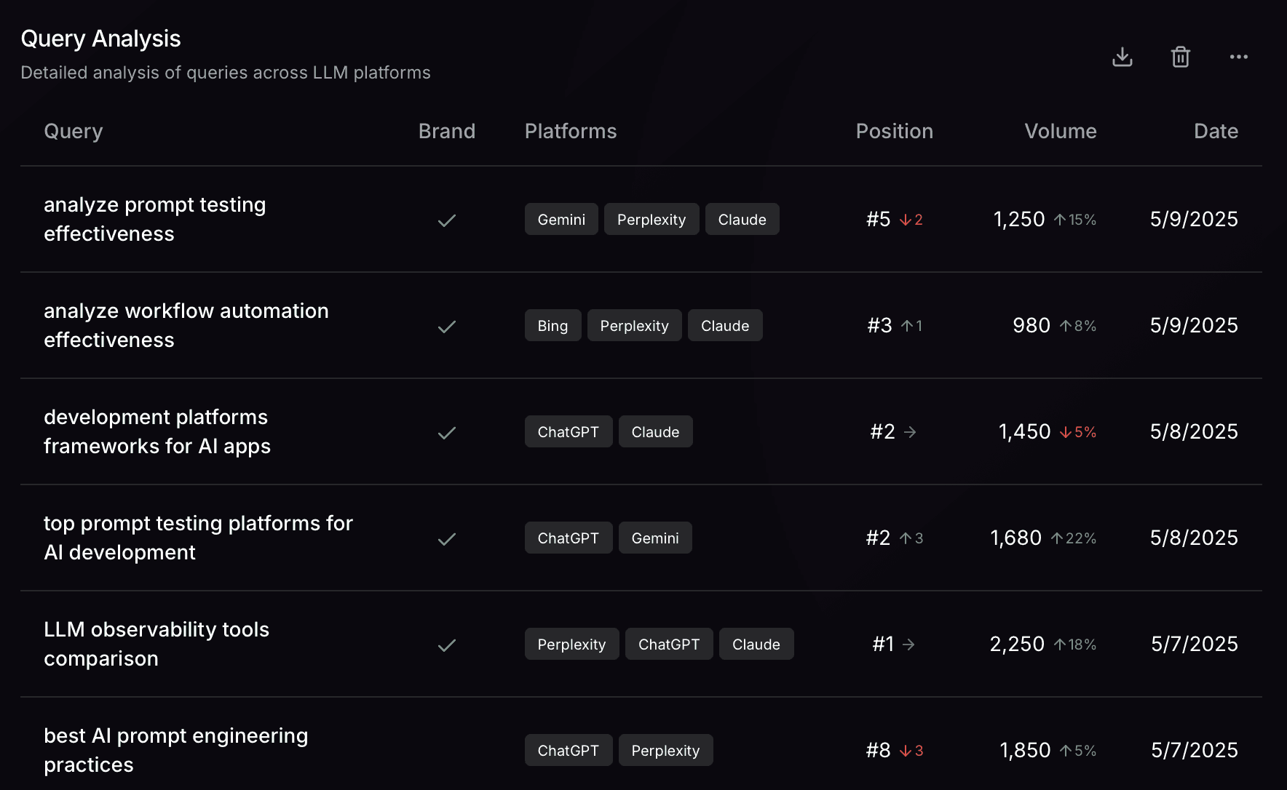Click the up arrow next to 22% volume

pyautogui.click(x=1057, y=538)
